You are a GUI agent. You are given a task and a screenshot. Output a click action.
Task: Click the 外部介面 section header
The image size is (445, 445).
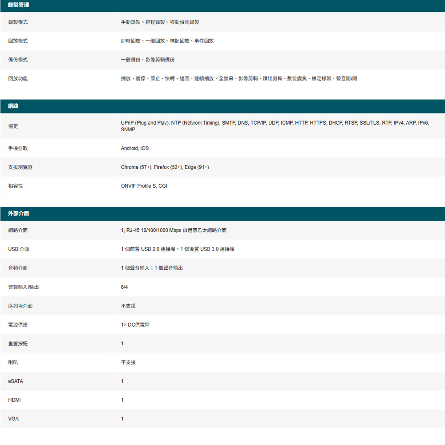[x=19, y=214]
